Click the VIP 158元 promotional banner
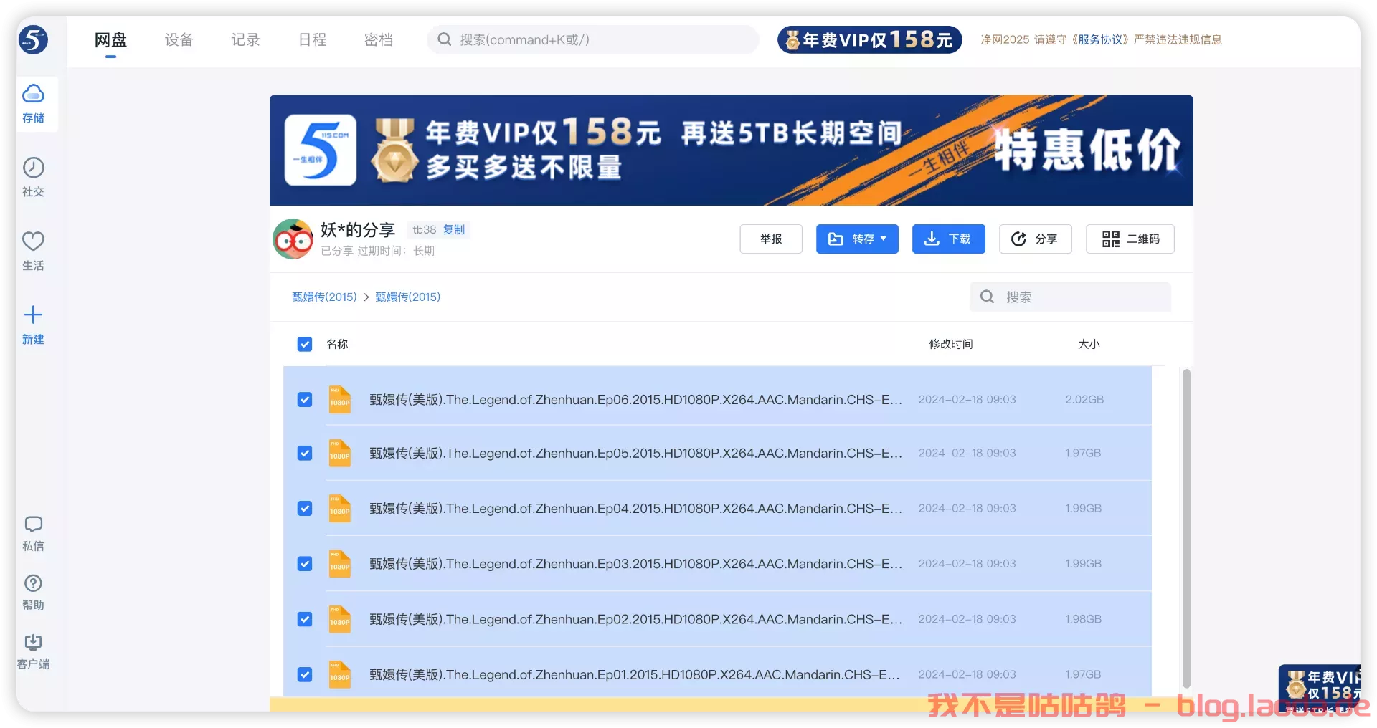Viewport: 1377px width, 728px height. coord(732,150)
